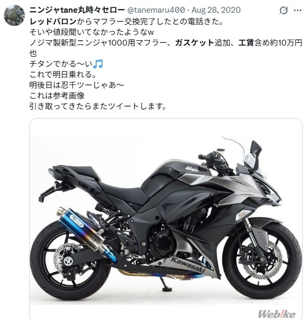Click the Webike watermark logo in photo
This screenshot has height=321, width=307.
(276, 314)
